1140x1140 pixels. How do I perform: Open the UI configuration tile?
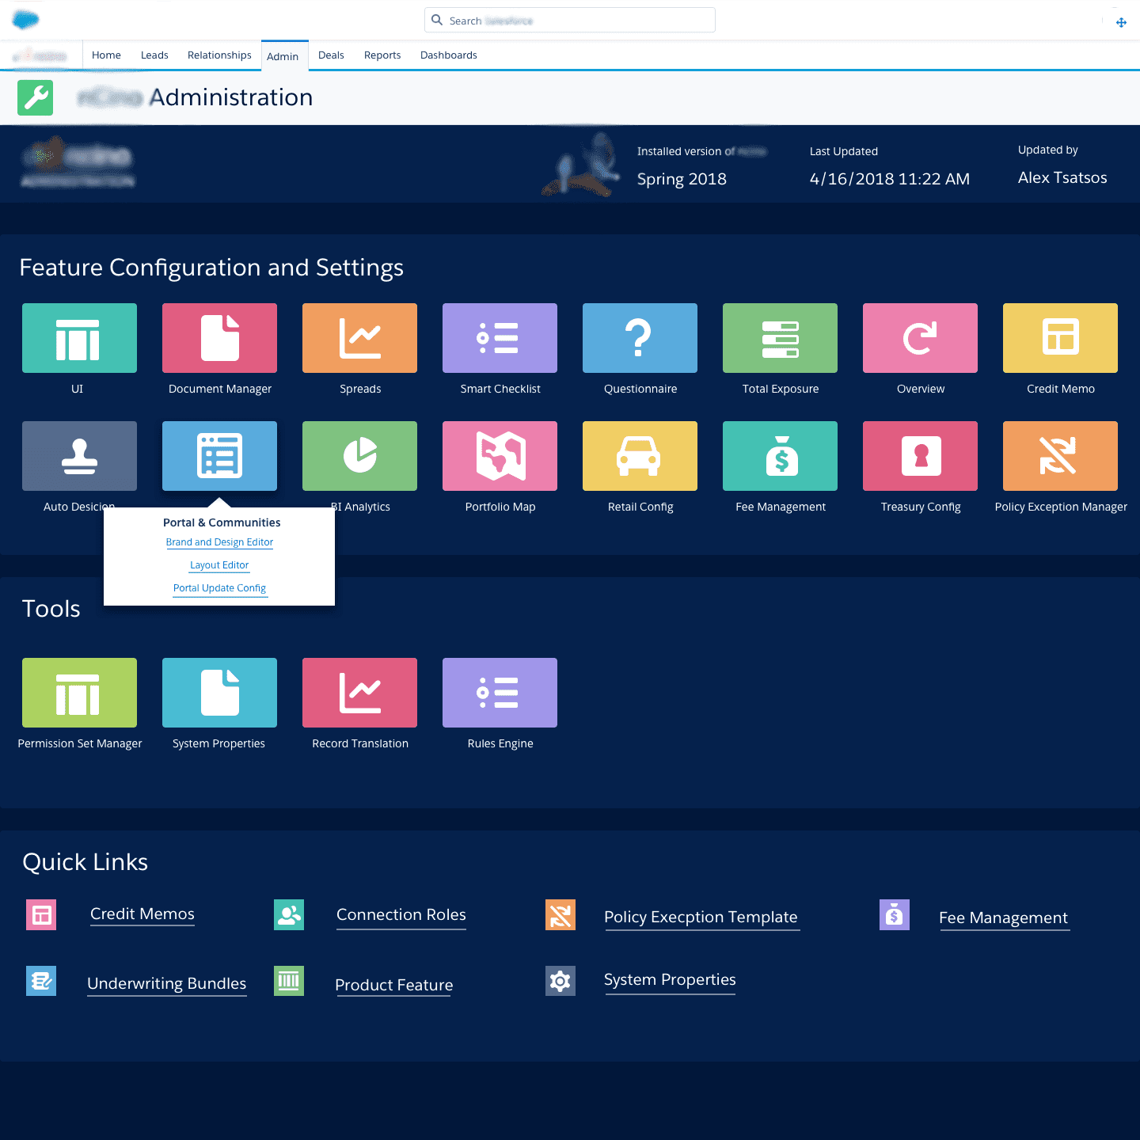pyautogui.click(x=79, y=338)
